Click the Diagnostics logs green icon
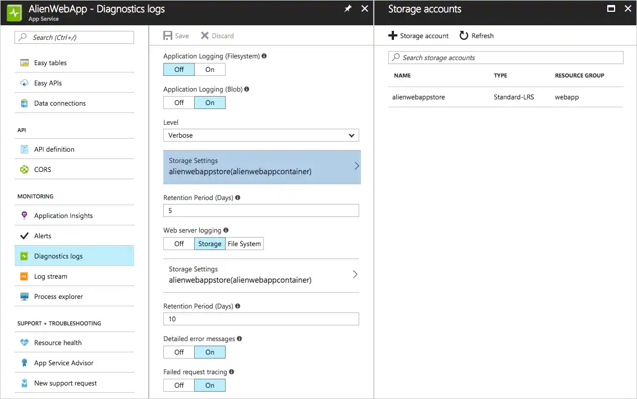This screenshot has height=399, width=637. tap(24, 256)
